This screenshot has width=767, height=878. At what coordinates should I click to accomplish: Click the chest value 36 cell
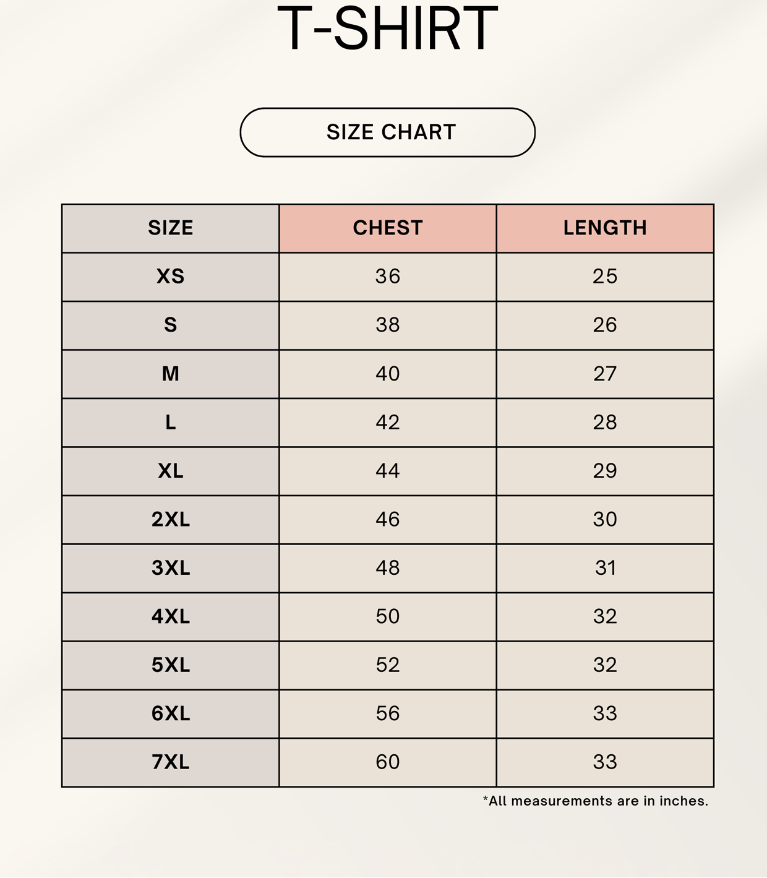pyautogui.click(x=388, y=277)
